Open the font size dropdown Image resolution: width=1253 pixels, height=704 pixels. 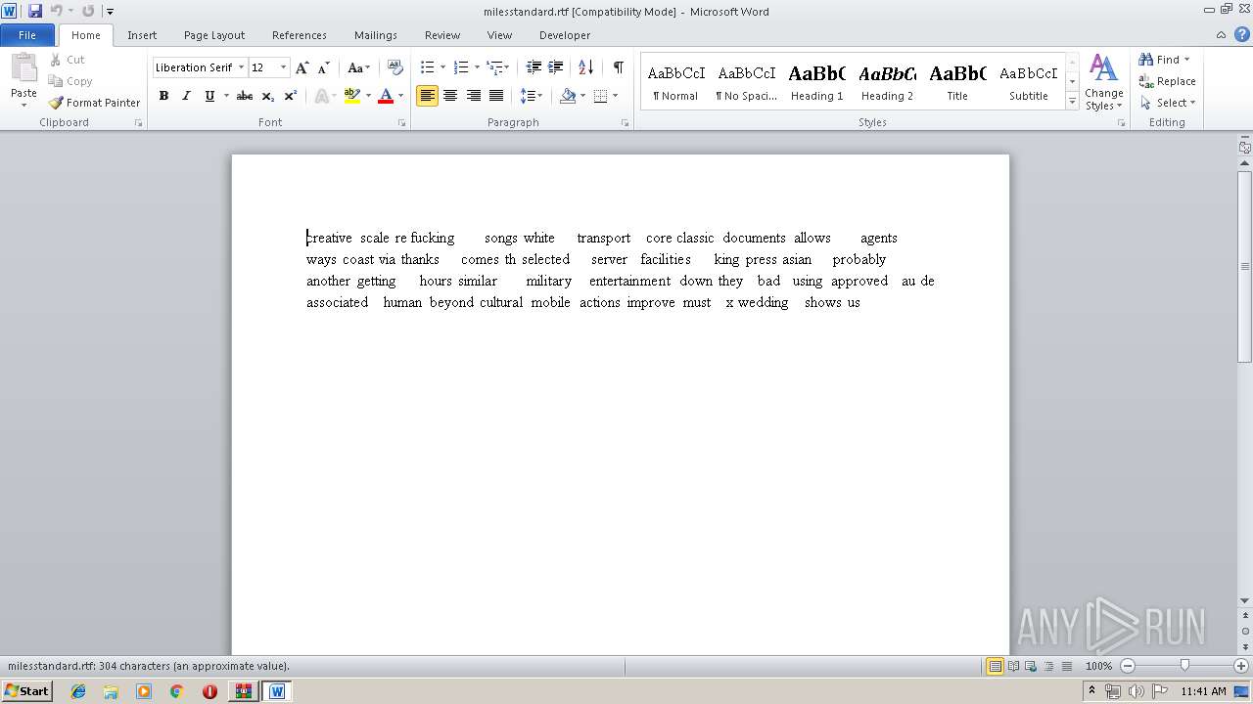tap(284, 67)
